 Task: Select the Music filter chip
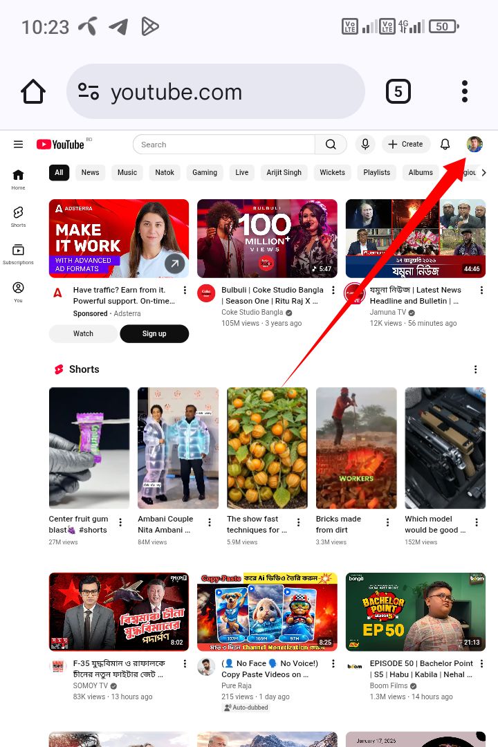pyautogui.click(x=127, y=172)
